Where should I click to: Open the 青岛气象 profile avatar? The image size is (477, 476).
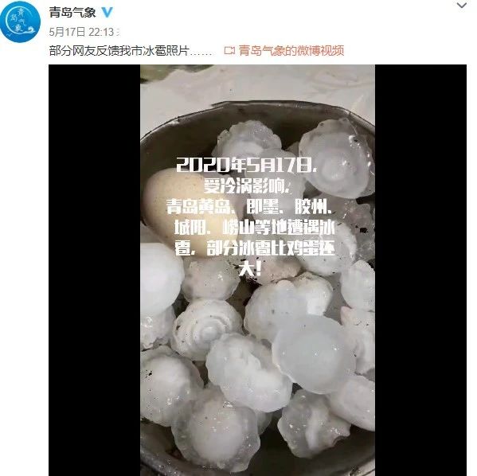(20, 22)
